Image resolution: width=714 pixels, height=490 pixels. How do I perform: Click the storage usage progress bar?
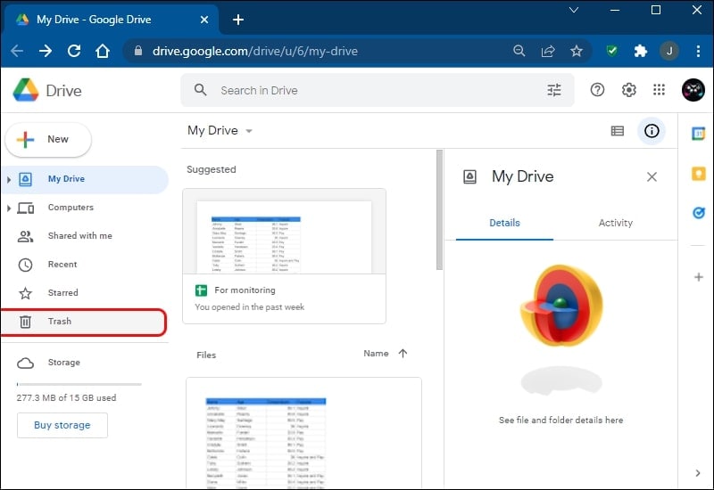(x=79, y=384)
